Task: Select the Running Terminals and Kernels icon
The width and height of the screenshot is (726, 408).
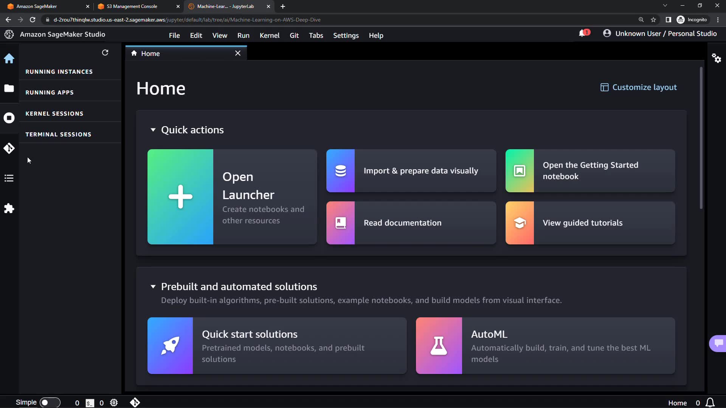Action: [x=9, y=118]
